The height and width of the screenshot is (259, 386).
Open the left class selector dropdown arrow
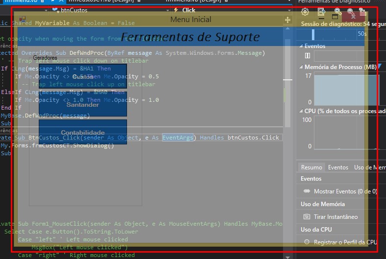point(46,10)
